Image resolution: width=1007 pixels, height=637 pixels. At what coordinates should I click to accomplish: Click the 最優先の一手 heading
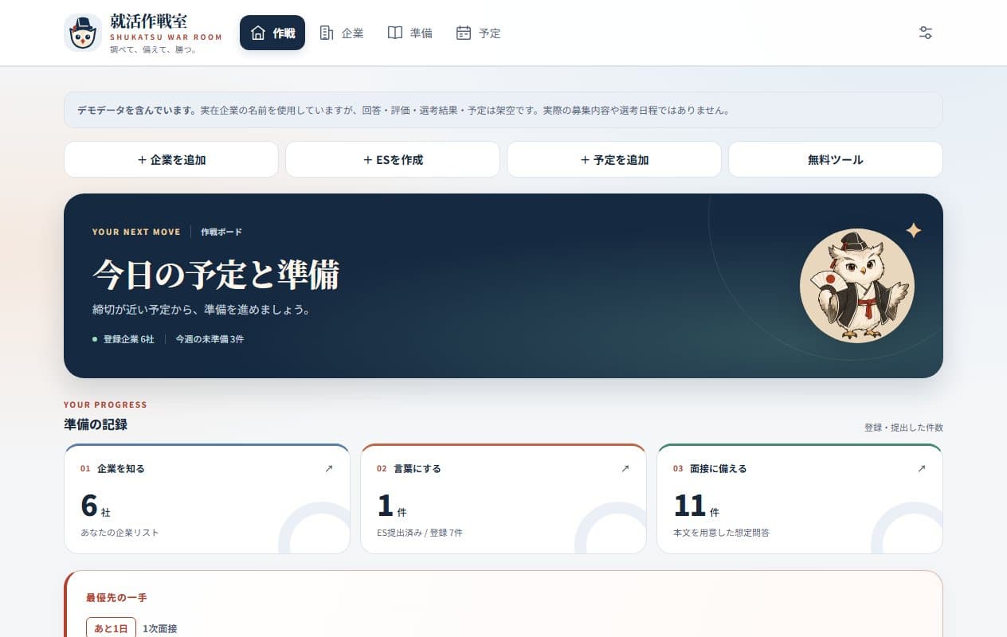[116, 597]
